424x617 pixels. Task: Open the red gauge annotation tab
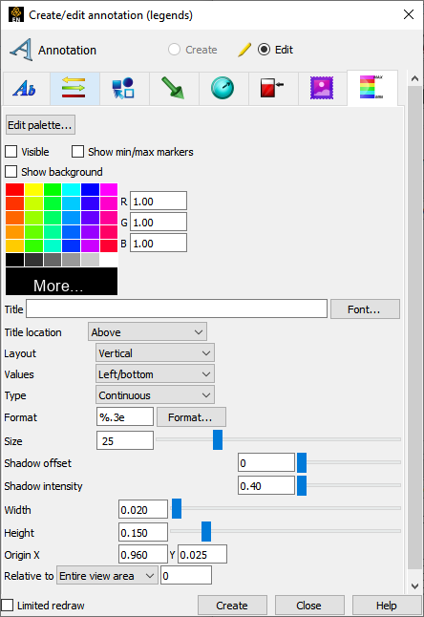click(x=273, y=88)
